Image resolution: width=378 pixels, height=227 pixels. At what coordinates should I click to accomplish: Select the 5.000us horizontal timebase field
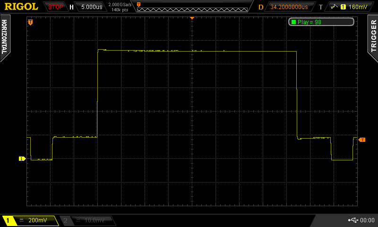click(91, 7)
